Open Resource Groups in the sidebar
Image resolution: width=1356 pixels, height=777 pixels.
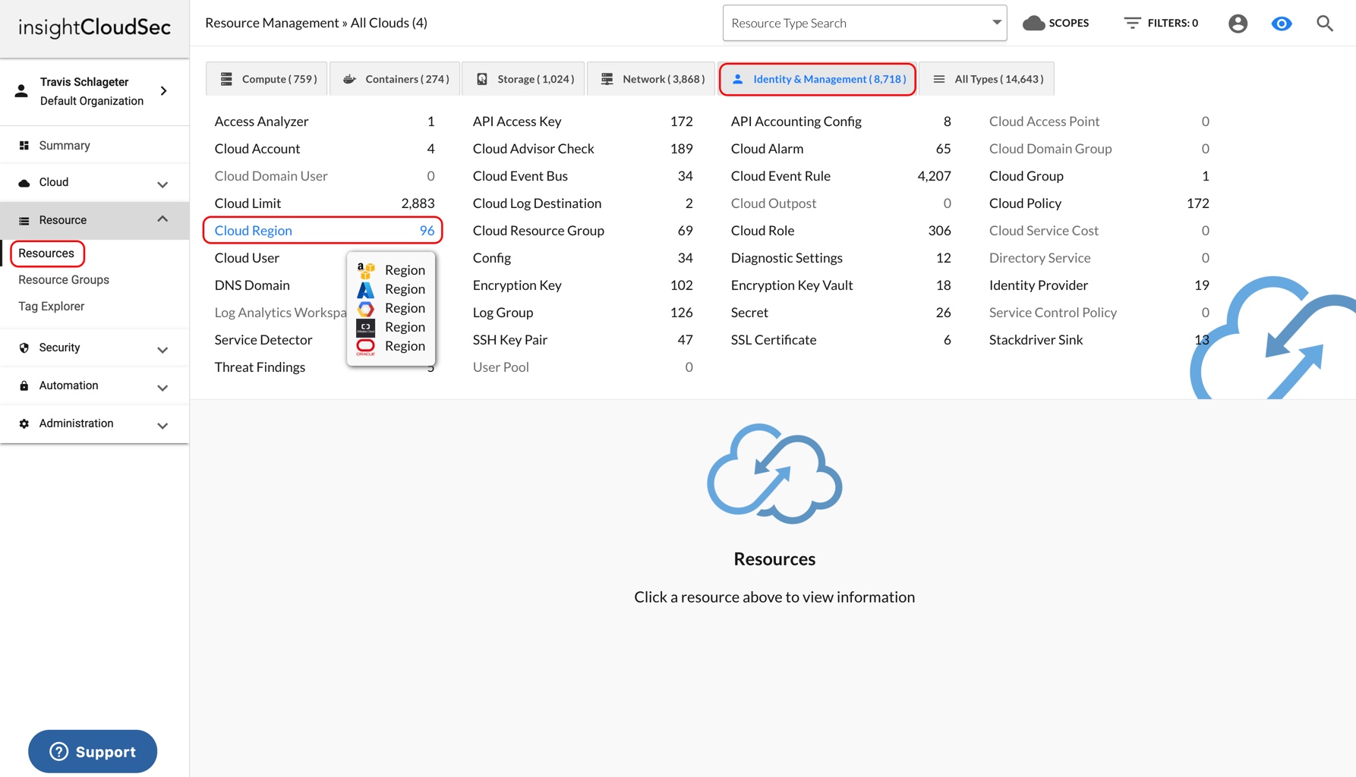pyautogui.click(x=64, y=280)
